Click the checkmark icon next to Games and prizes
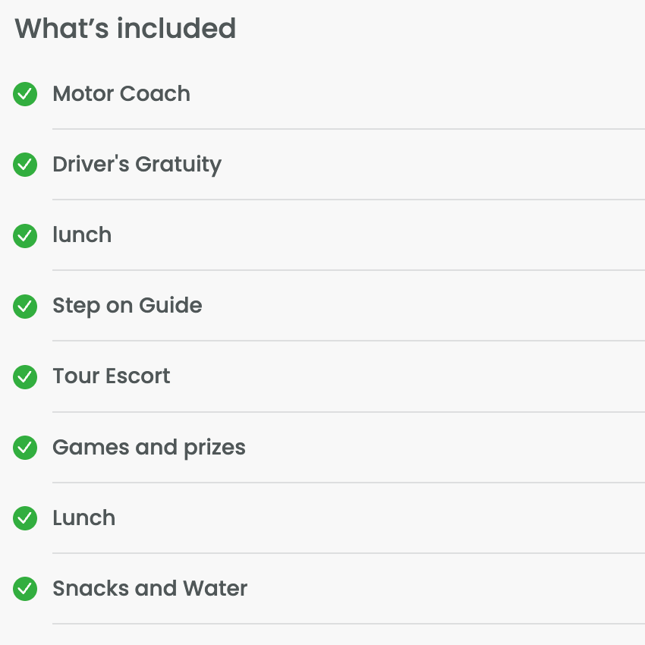This screenshot has width=645, height=645. (x=25, y=448)
